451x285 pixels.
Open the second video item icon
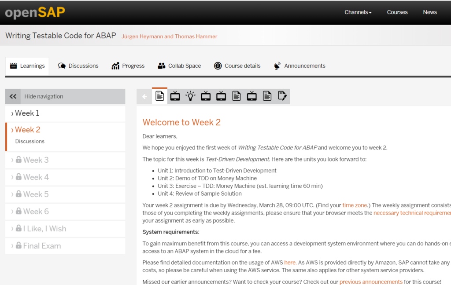click(206, 96)
